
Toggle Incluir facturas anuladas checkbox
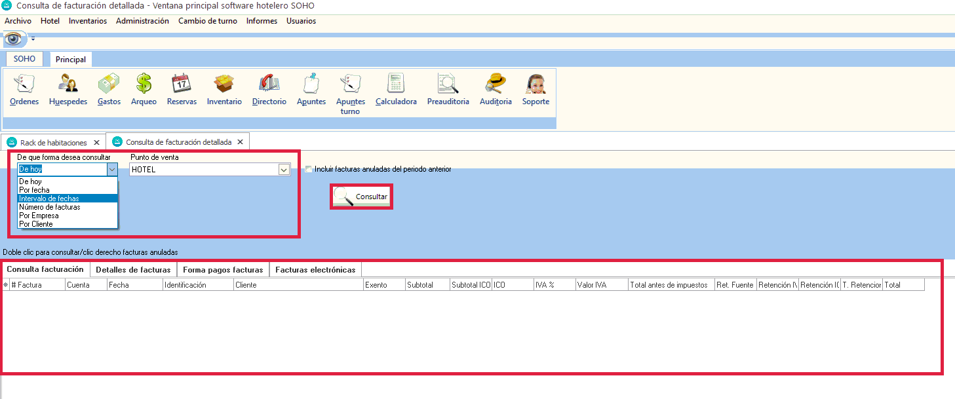[x=309, y=169]
